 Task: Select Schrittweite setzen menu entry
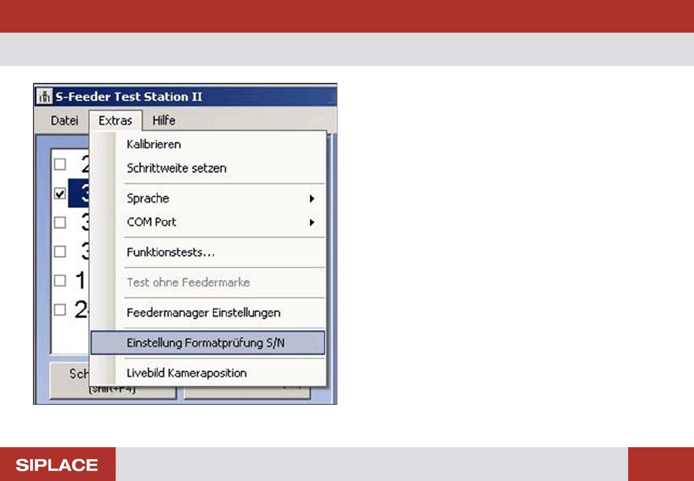point(208,168)
